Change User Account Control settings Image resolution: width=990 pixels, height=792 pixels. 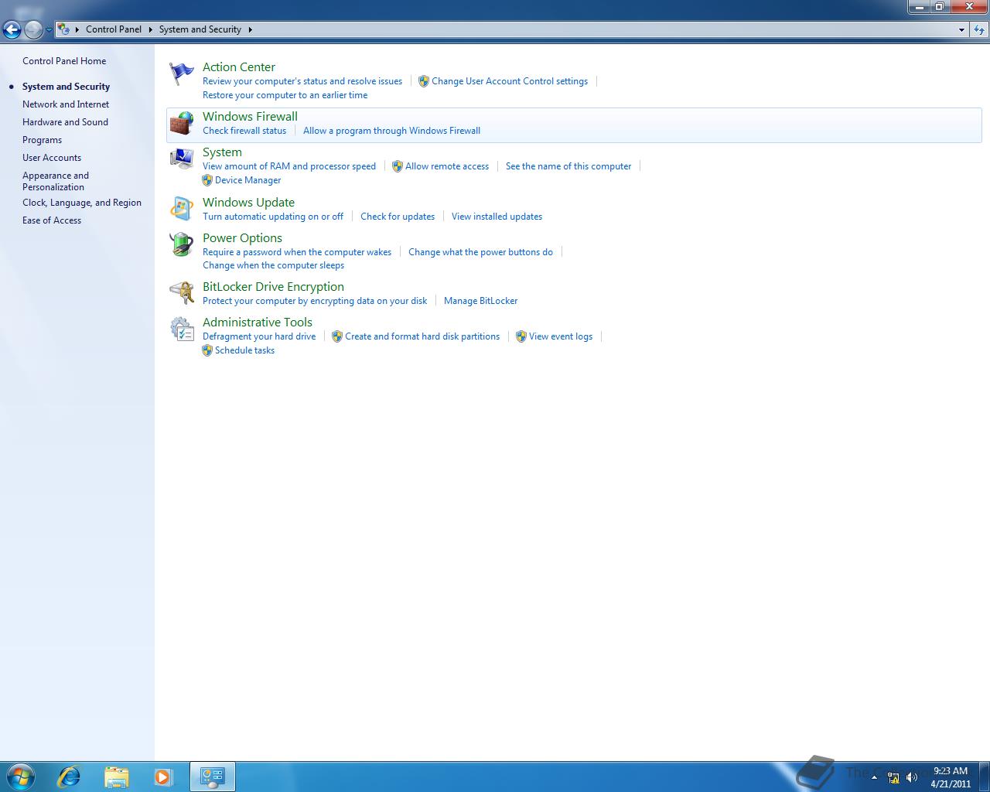(510, 81)
